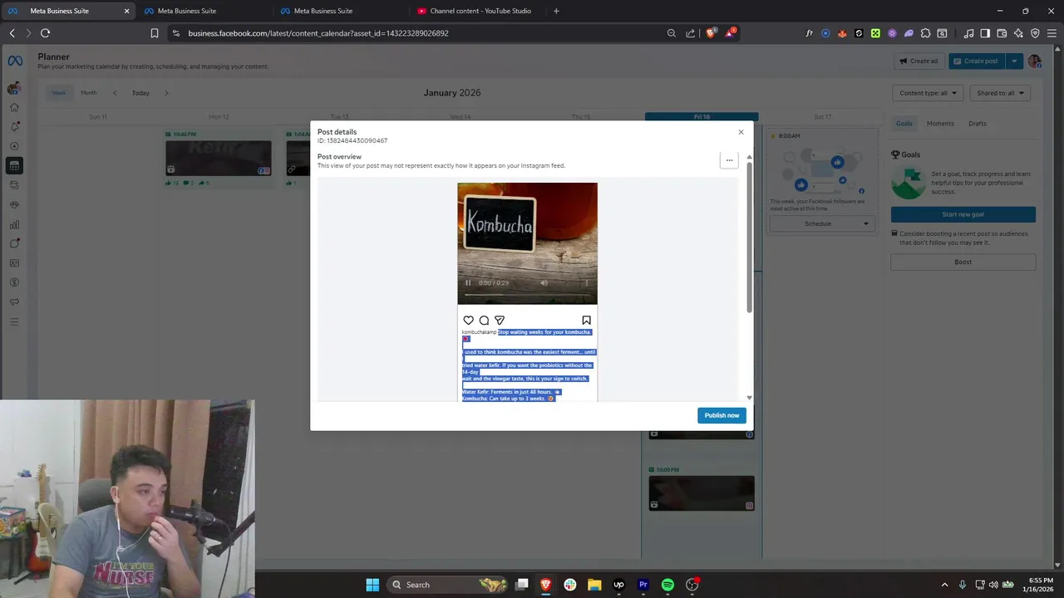Click the Meta logo icon
Viewport: 1064px width, 598px height.
tap(15, 61)
